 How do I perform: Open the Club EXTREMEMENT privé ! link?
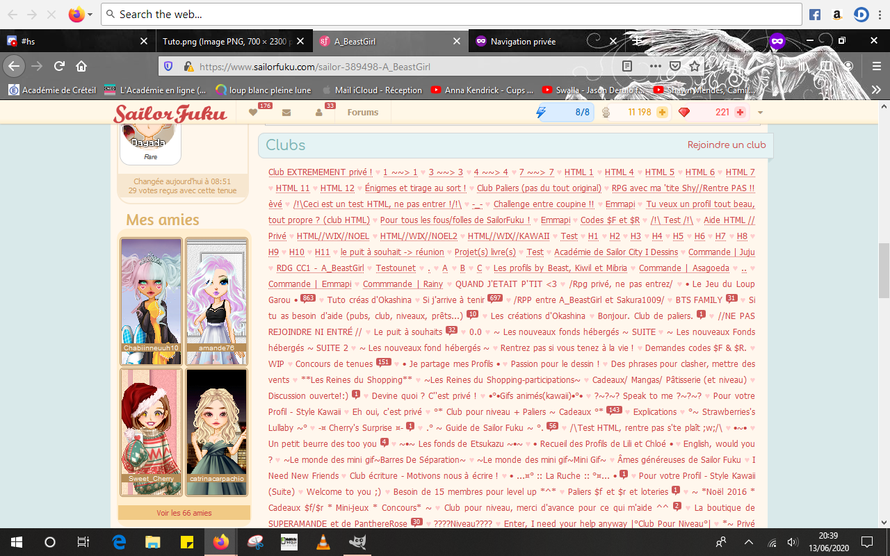click(x=320, y=172)
